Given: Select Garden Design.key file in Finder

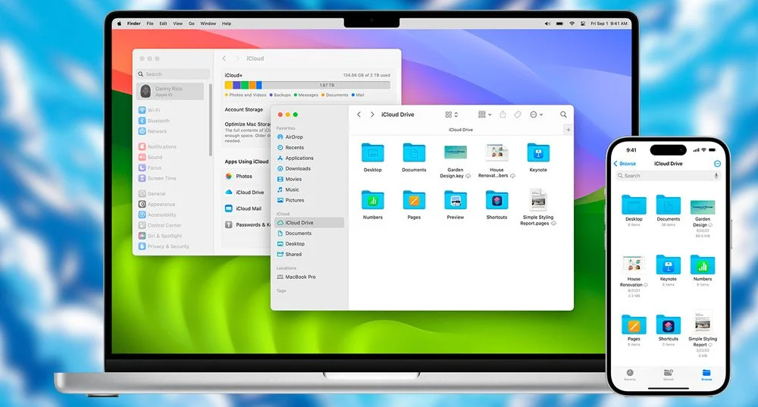Looking at the screenshot, I should (456, 153).
